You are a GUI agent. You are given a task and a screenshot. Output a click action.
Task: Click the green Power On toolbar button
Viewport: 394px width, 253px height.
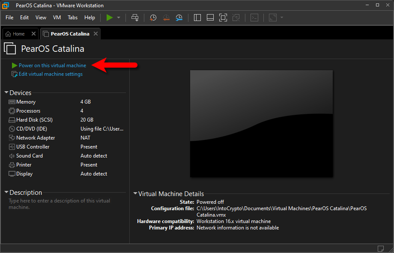[110, 18]
